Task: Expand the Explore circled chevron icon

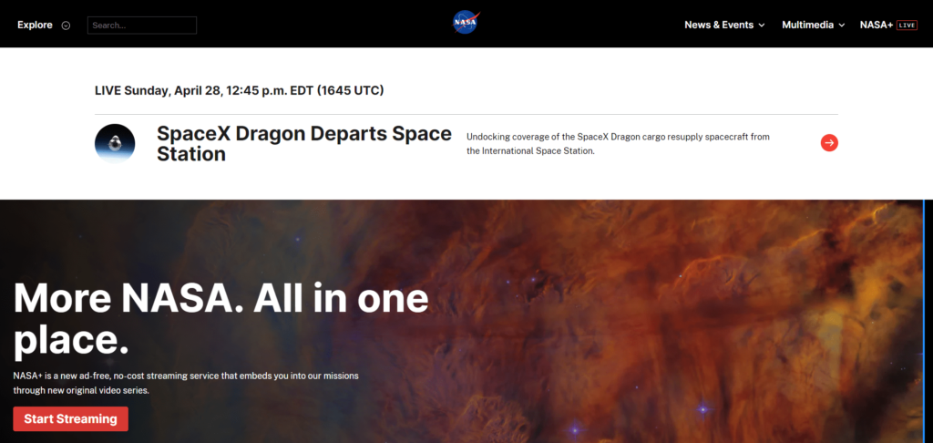Action: click(66, 25)
